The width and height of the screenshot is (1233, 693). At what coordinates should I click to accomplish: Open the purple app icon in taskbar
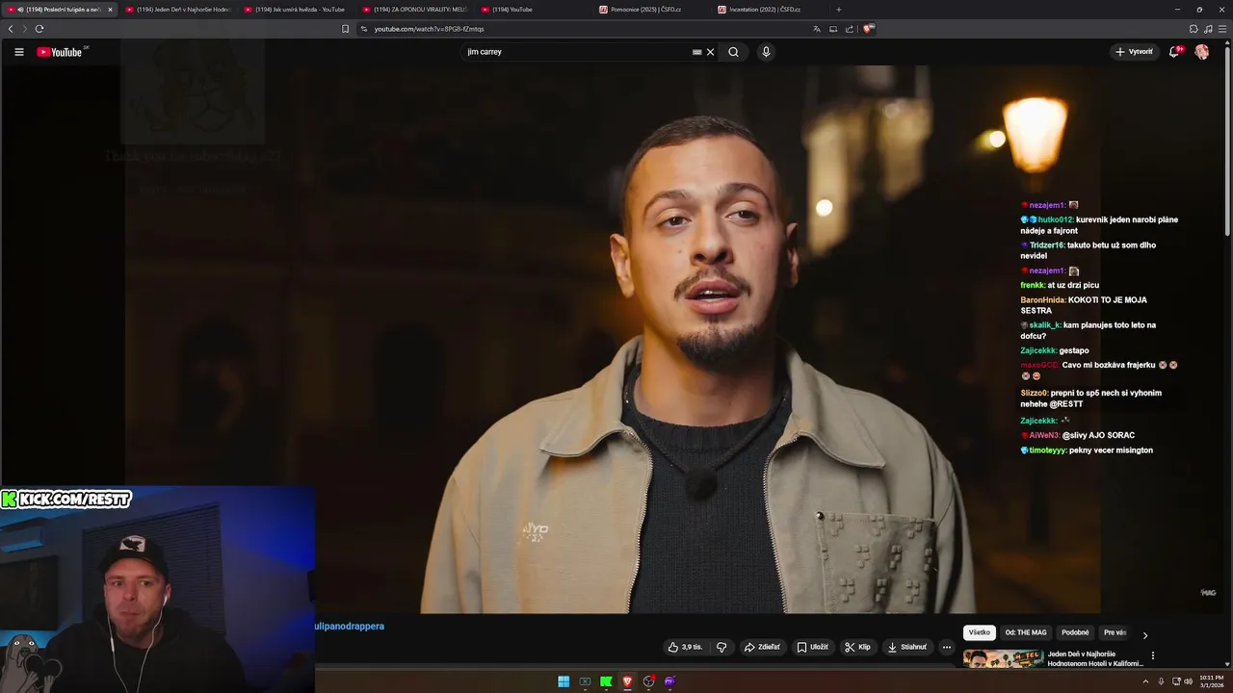coord(669,681)
